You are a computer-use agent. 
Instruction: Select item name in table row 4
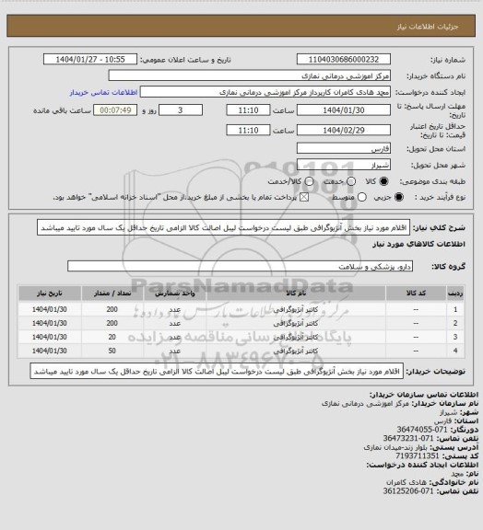pos(296,351)
